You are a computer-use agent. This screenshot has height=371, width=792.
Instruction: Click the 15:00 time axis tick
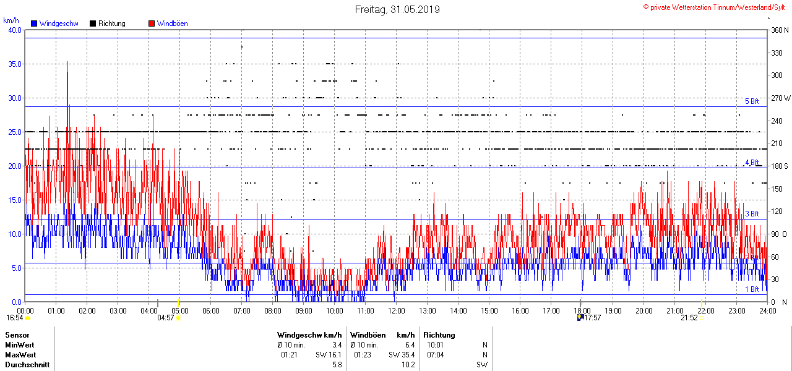tap(489, 310)
